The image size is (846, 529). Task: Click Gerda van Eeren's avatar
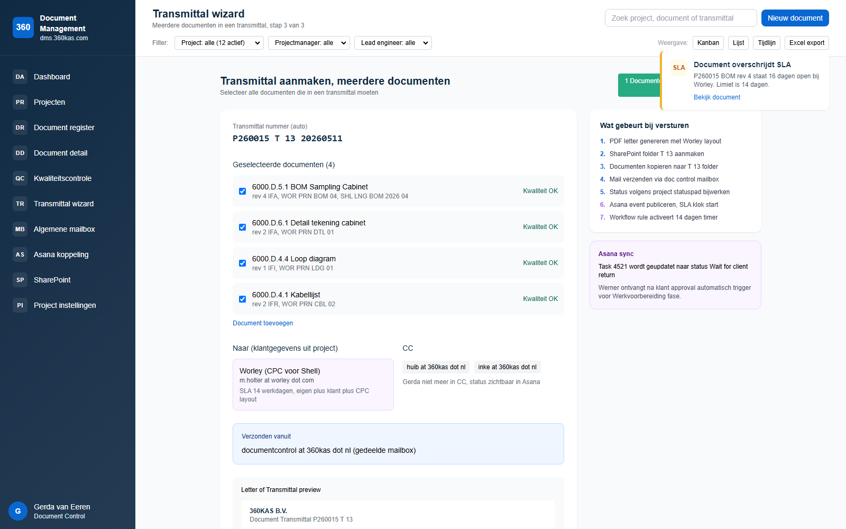click(x=18, y=511)
